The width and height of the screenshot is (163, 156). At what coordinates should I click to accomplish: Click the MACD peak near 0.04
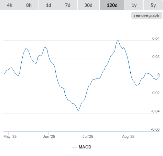118,41
